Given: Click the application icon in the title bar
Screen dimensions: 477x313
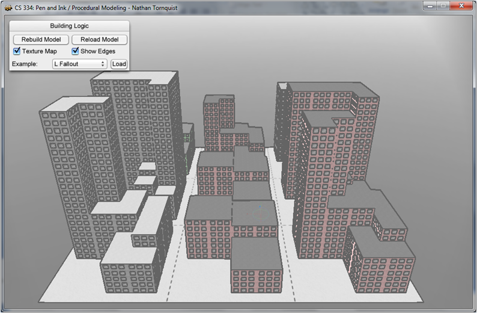Looking at the screenshot, I should tap(8, 8).
